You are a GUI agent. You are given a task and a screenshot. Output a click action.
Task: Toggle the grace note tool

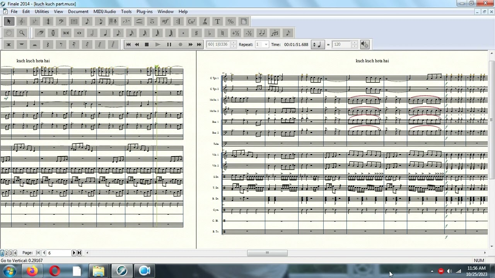[288, 33]
